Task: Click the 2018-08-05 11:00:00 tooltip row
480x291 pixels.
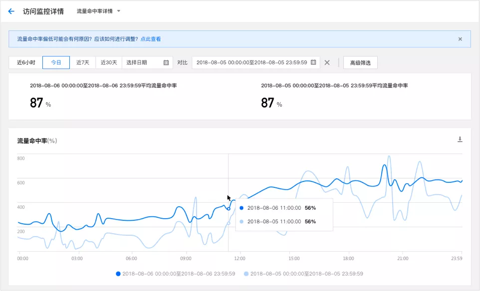Action: pos(277,222)
